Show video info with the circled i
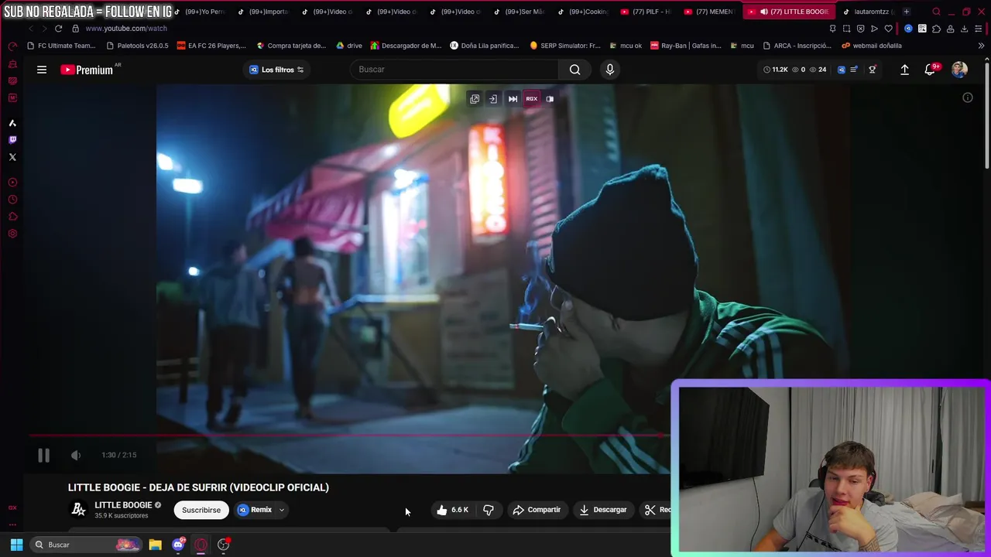This screenshot has height=557, width=991. [968, 97]
